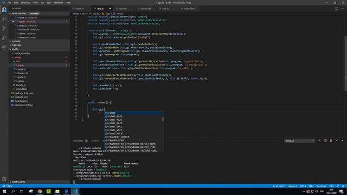347x195 pixels.
Task: Close the terminal panel
Action: coord(342,141)
